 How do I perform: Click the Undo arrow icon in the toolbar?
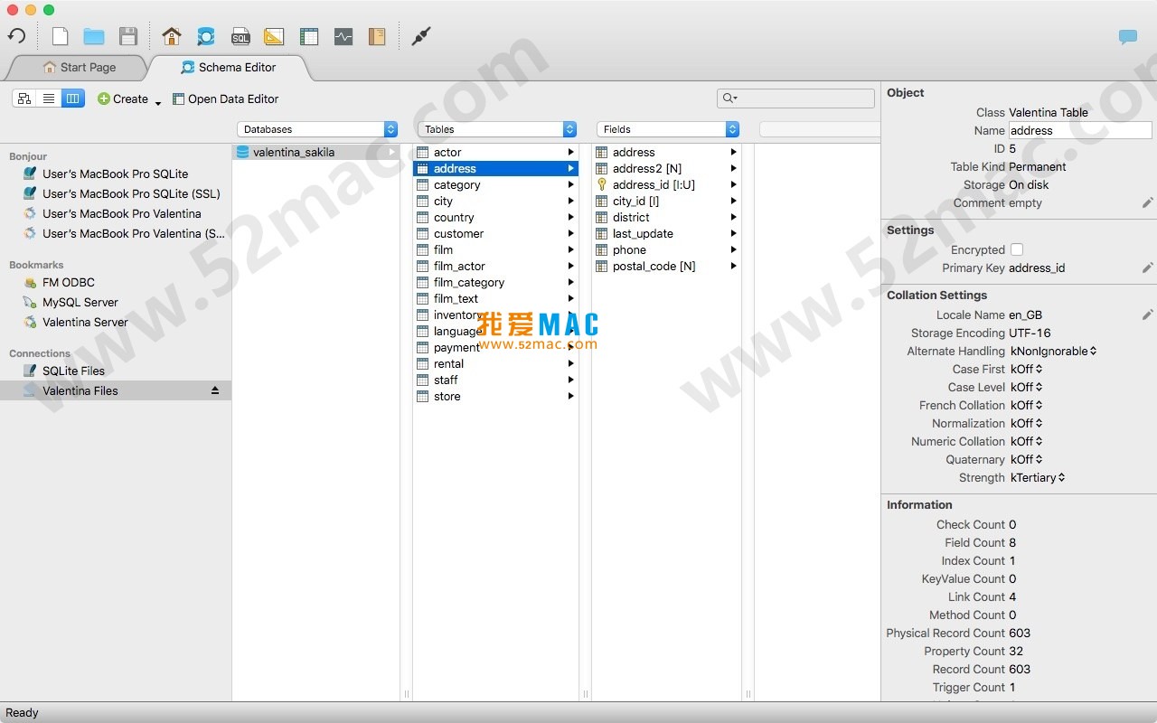point(18,36)
